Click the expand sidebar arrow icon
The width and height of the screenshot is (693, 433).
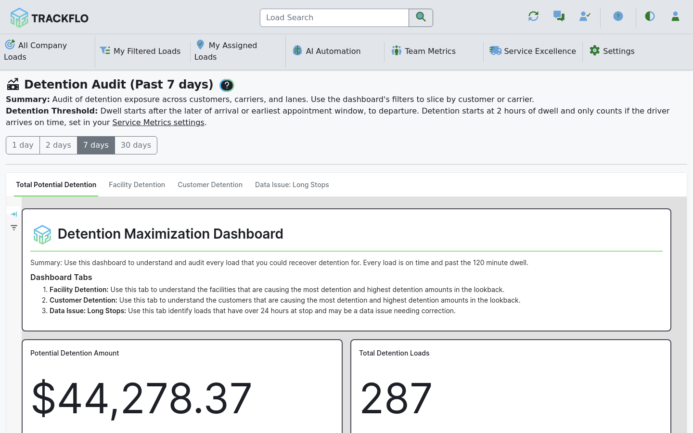[14, 214]
